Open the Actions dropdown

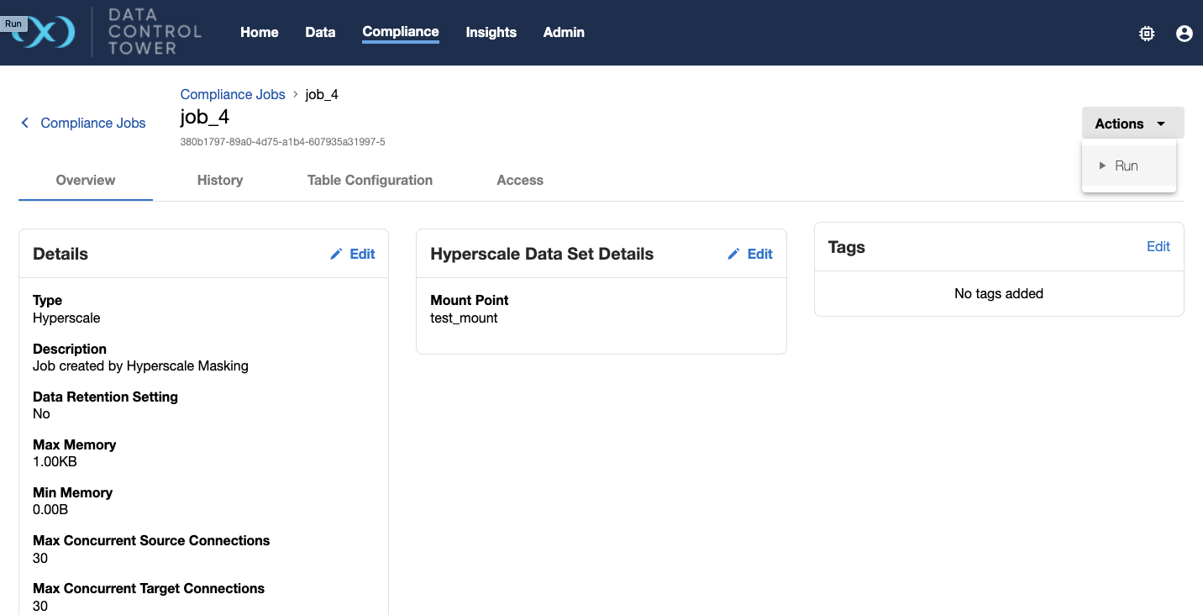[x=1132, y=123]
